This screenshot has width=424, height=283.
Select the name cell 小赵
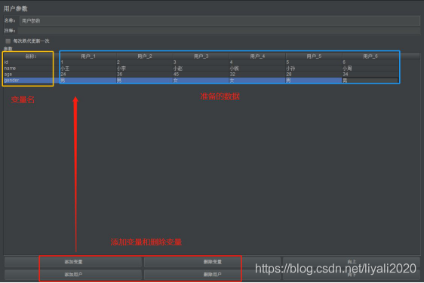click(x=201, y=68)
